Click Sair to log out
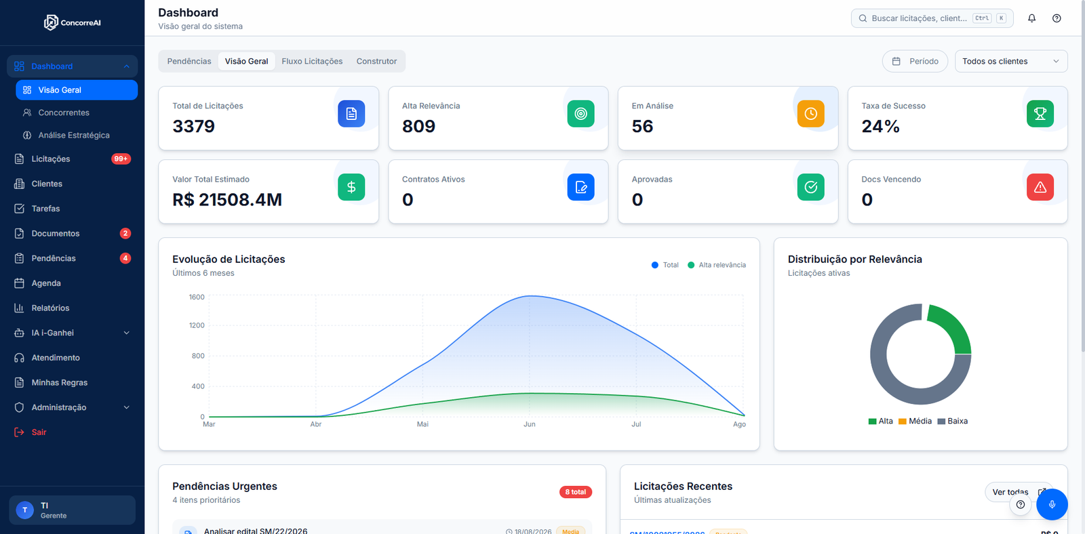The height and width of the screenshot is (534, 1085). click(x=39, y=432)
